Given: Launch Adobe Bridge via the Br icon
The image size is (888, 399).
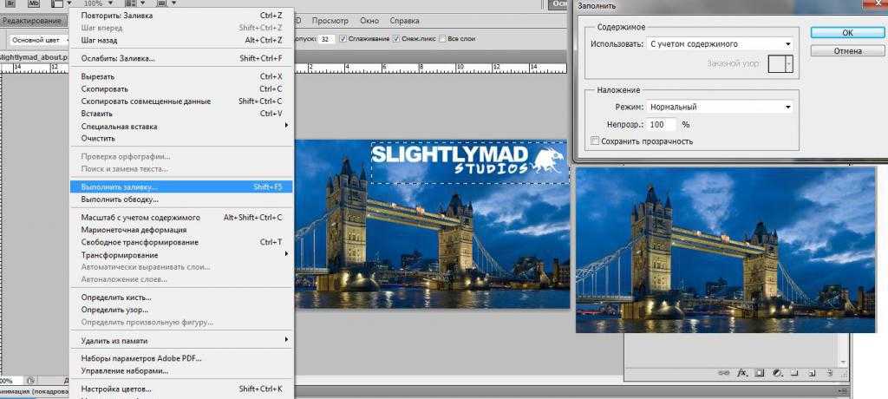Looking at the screenshot, I should click(12, 3).
